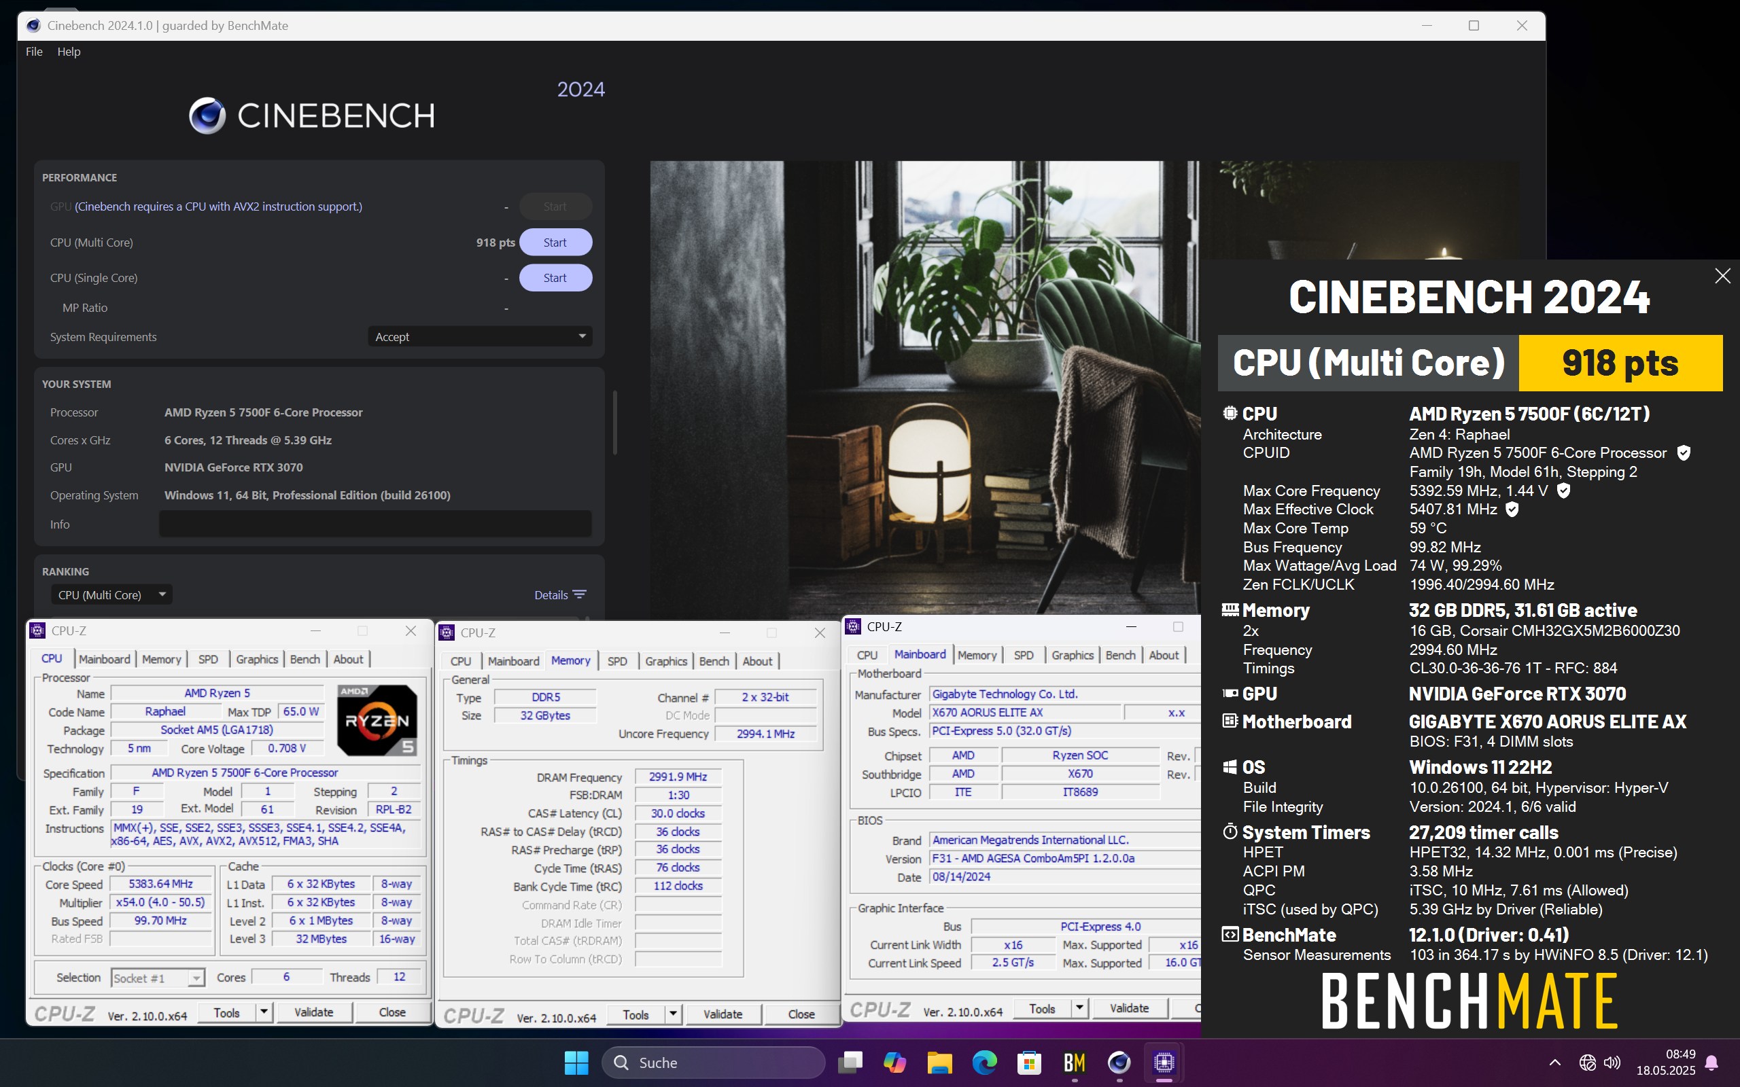Open volume tray icon

[x=1613, y=1062]
